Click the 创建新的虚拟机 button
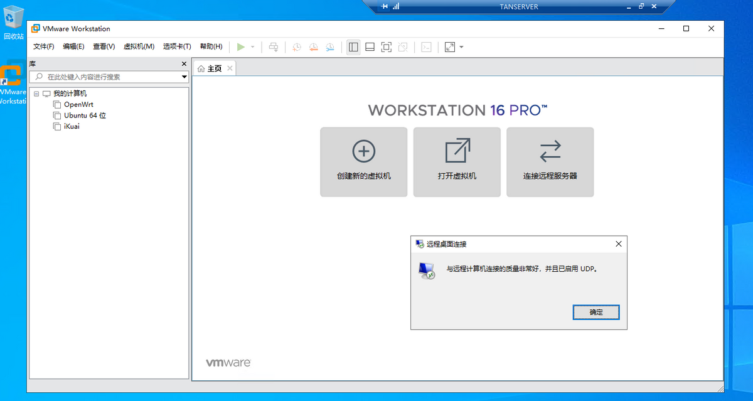The image size is (753, 401). [363, 162]
